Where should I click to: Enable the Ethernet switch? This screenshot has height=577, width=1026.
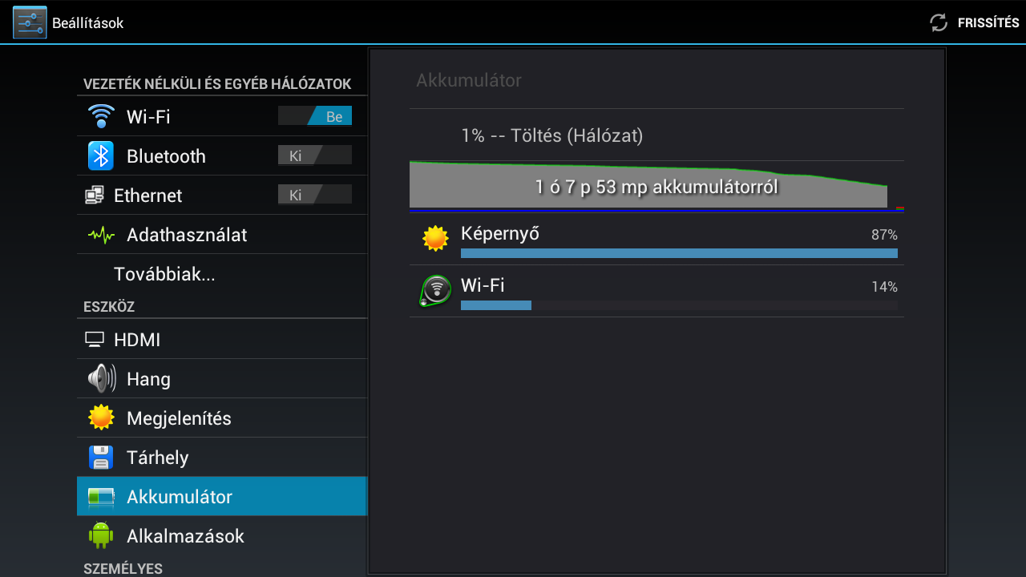click(315, 195)
